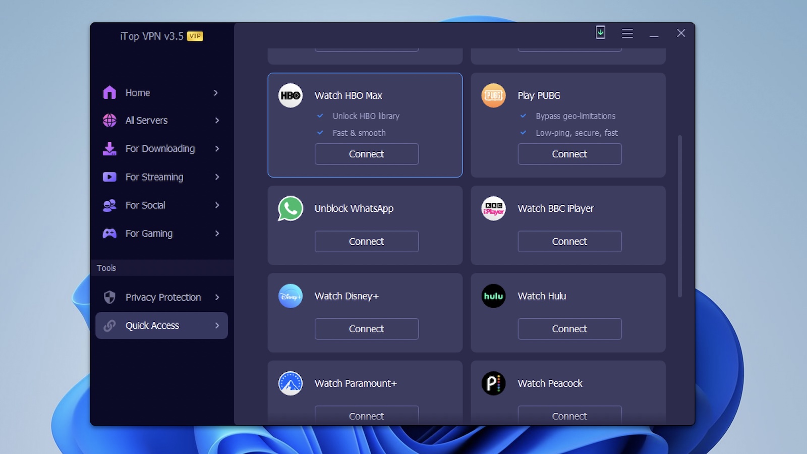Click the Privacy Protection shield icon
This screenshot has height=454, width=807.
tap(109, 297)
